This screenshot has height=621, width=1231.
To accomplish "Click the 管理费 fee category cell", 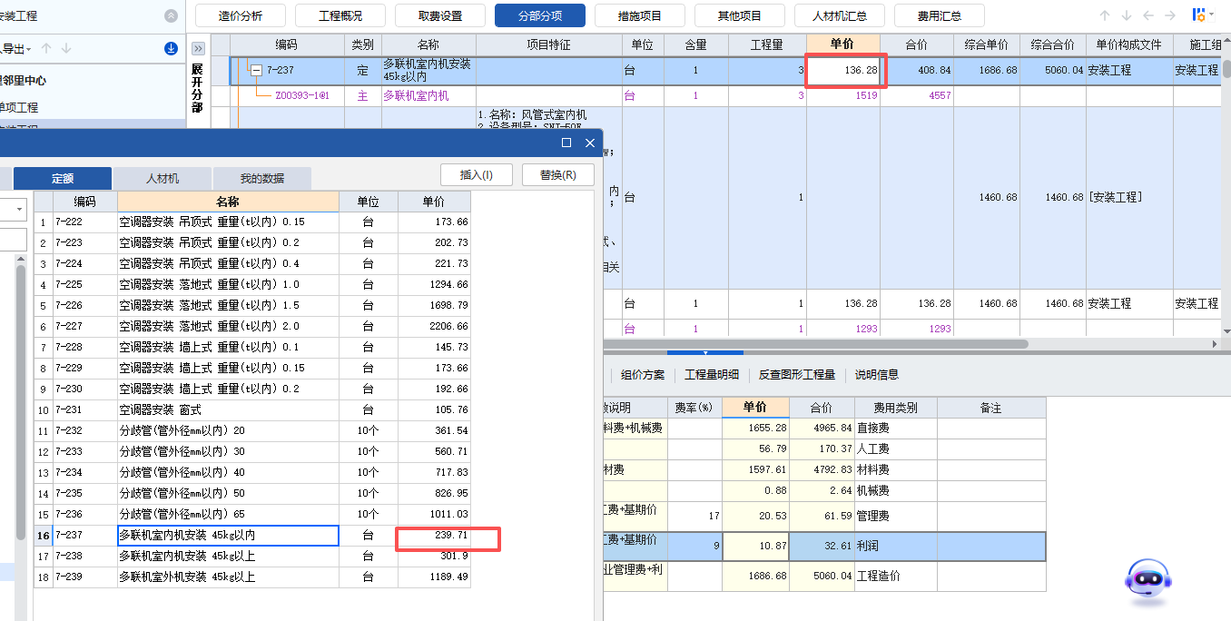I will (x=896, y=516).
